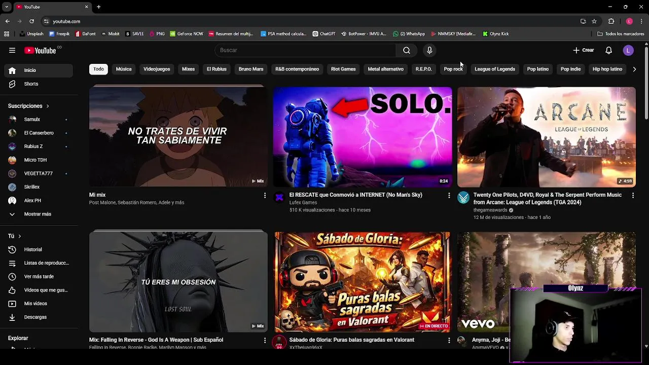Select the Todo filter chip
Viewport: 649px width, 365px height.
point(98,69)
